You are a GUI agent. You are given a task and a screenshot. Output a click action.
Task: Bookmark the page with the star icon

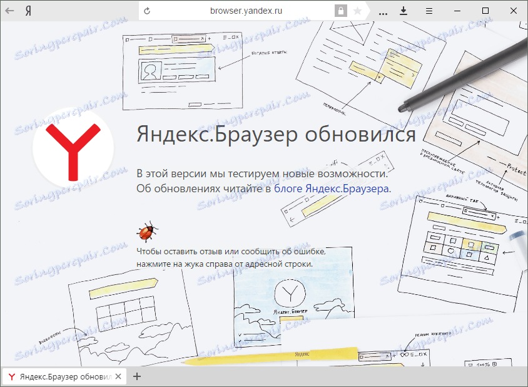click(x=357, y=11)
